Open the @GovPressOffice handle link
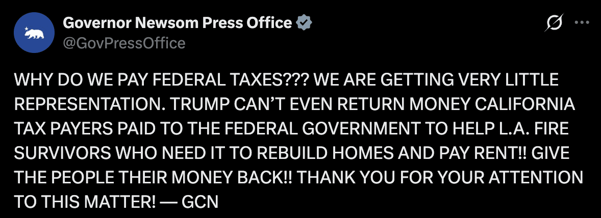The height and width of the screenshot is (218, 601). tap(123, 43)
